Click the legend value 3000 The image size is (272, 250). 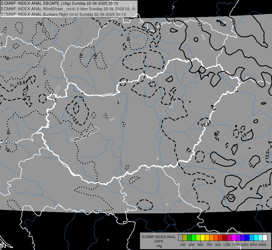[x=253, y=245]
